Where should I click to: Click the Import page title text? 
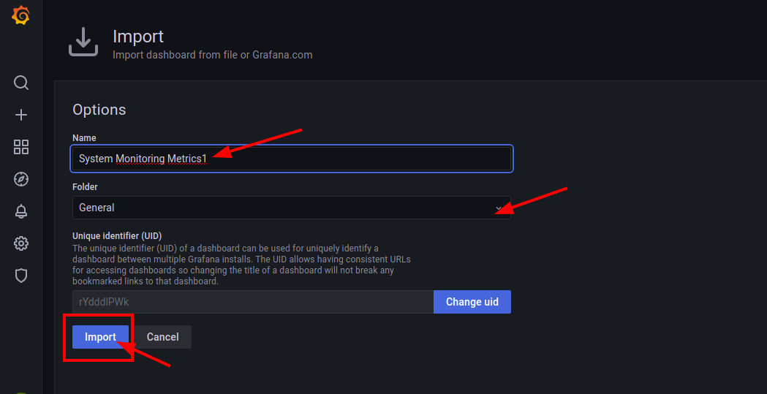(x=138, y=37)
